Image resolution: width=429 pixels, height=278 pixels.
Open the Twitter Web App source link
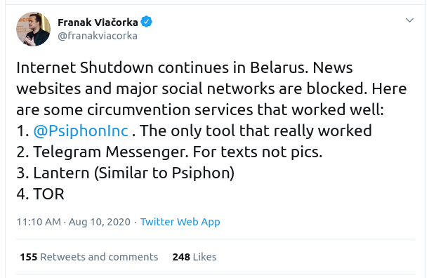180,222
